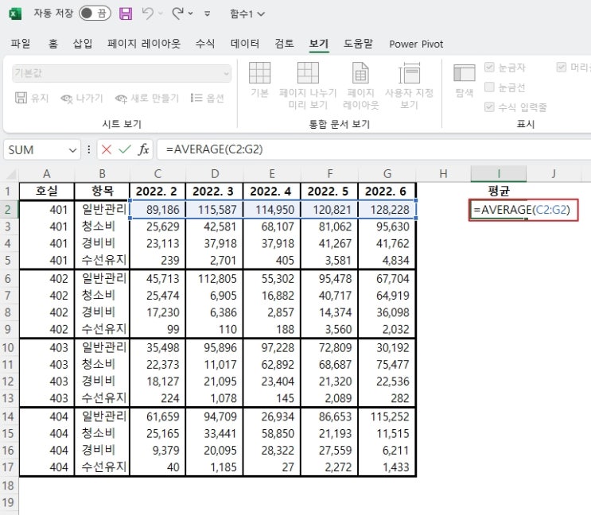Screen dimensions: 591x515
Task: Click the Select All corner triangle
Action: coord(10,174)
